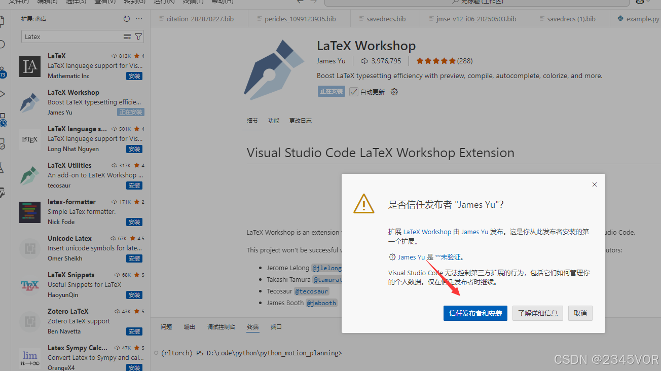Viewport: 661px width, 371px height.
Task: Open the @jabooth contributor link
Action: tap(321, 303)
